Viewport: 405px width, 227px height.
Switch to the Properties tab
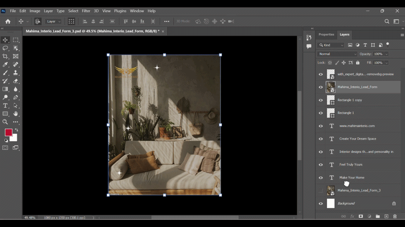pyautogui.click(x=326, y=34)
